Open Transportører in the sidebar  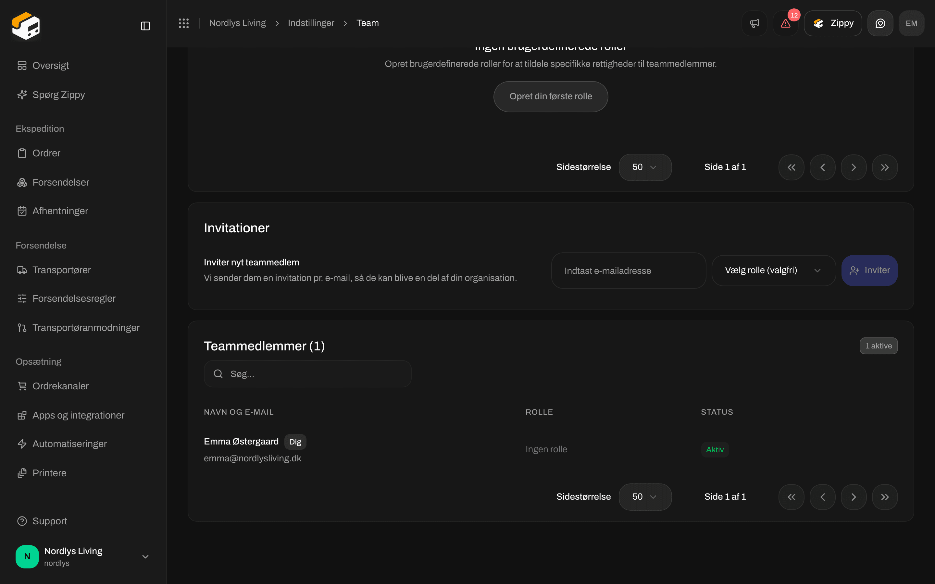tap(83, 270)
